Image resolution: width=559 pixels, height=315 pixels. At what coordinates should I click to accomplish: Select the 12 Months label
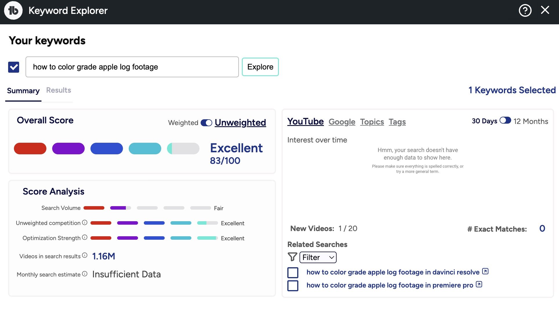tap(531, 121)
